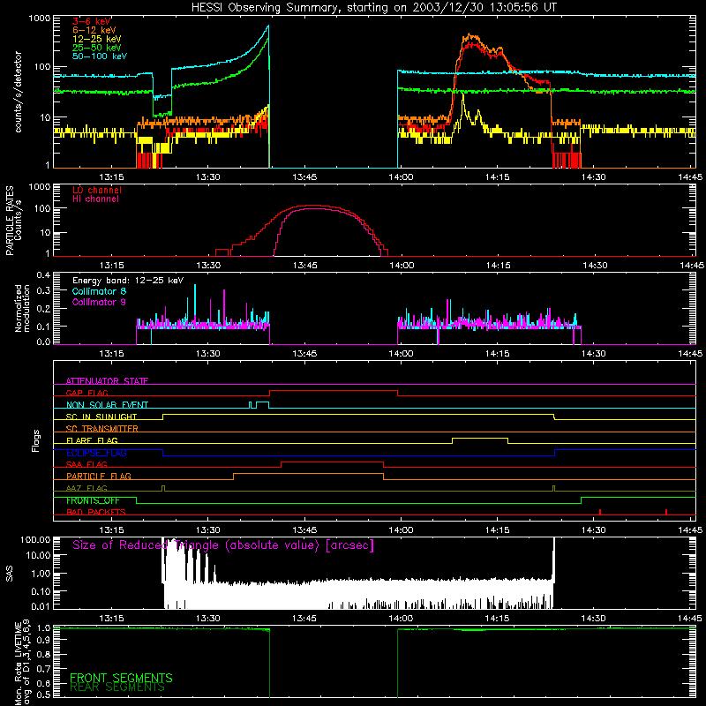This screenshot has height=706, width=706.
Task: Click the FRONTS OFF flag label
Action: click(x=93, y=500)
